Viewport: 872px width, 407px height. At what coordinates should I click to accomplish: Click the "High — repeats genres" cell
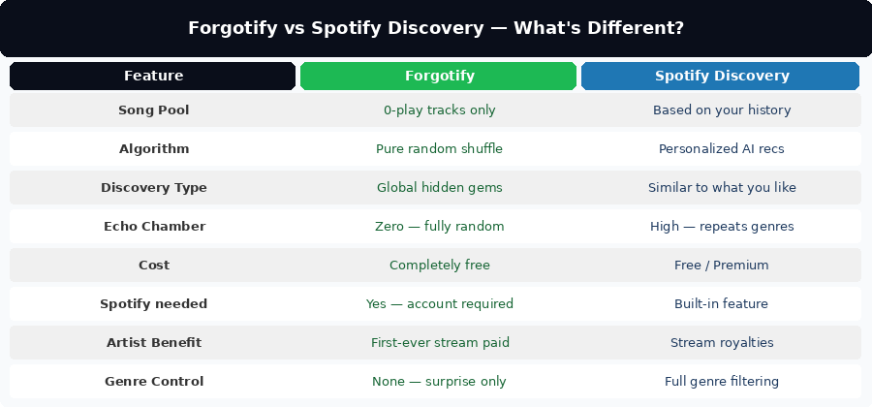tap(721, 227)
